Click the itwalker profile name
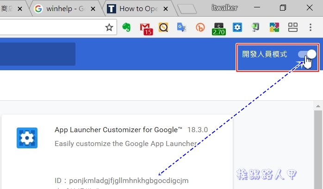323x189 pixels. pos(224,8)
